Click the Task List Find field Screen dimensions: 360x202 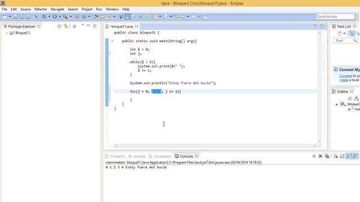345,40
